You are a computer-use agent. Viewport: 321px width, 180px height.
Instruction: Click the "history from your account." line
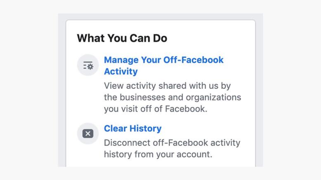click(x=158, y=155)
